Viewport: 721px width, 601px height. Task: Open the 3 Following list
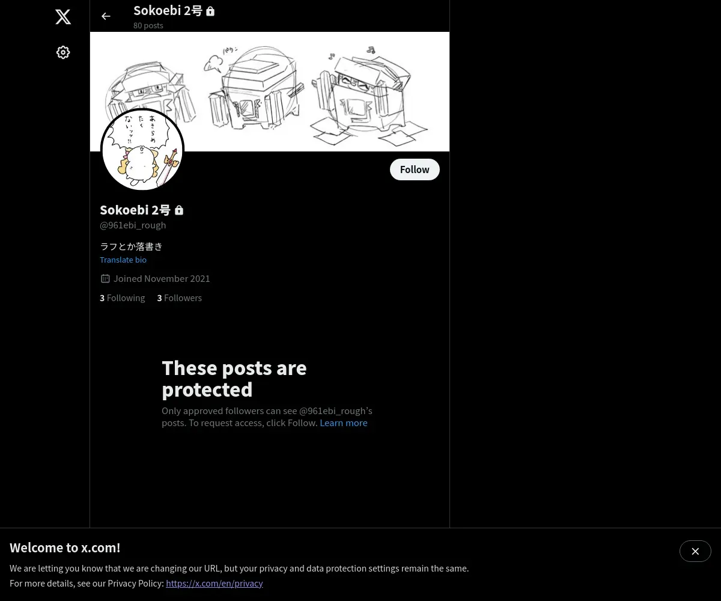pos(123,297)
